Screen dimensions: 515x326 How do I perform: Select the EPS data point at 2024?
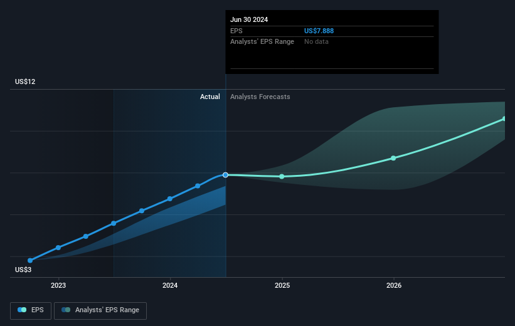point(170,199)
